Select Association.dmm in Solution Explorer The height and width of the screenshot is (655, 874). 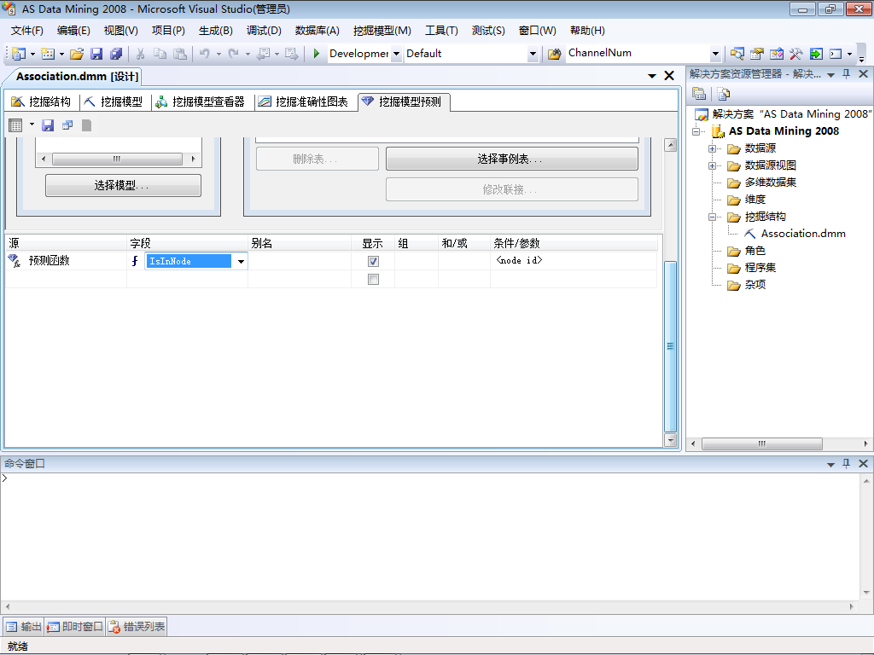pos(803,234)
